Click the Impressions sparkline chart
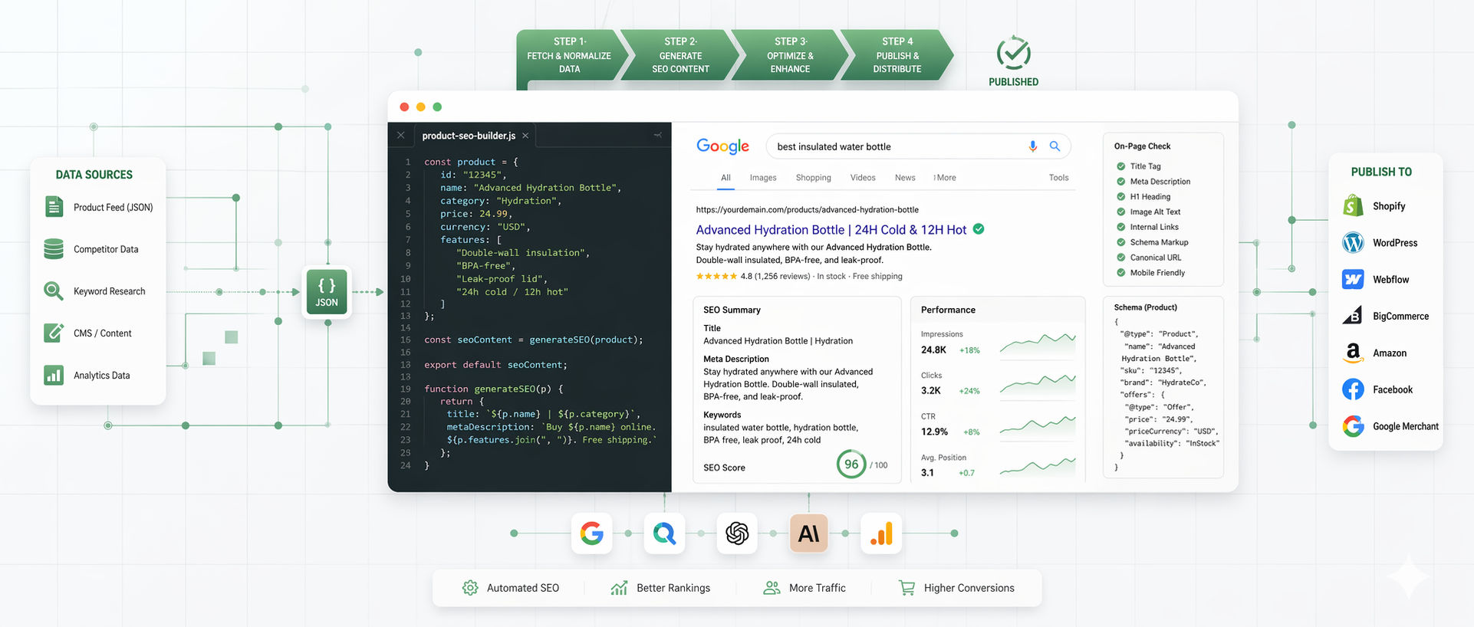The image size is (1474, 627). 1038,343
